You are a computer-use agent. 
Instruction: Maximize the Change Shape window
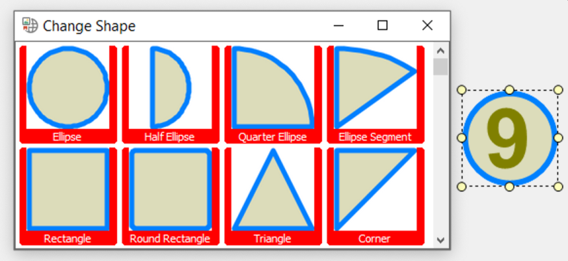click(383, 26)
